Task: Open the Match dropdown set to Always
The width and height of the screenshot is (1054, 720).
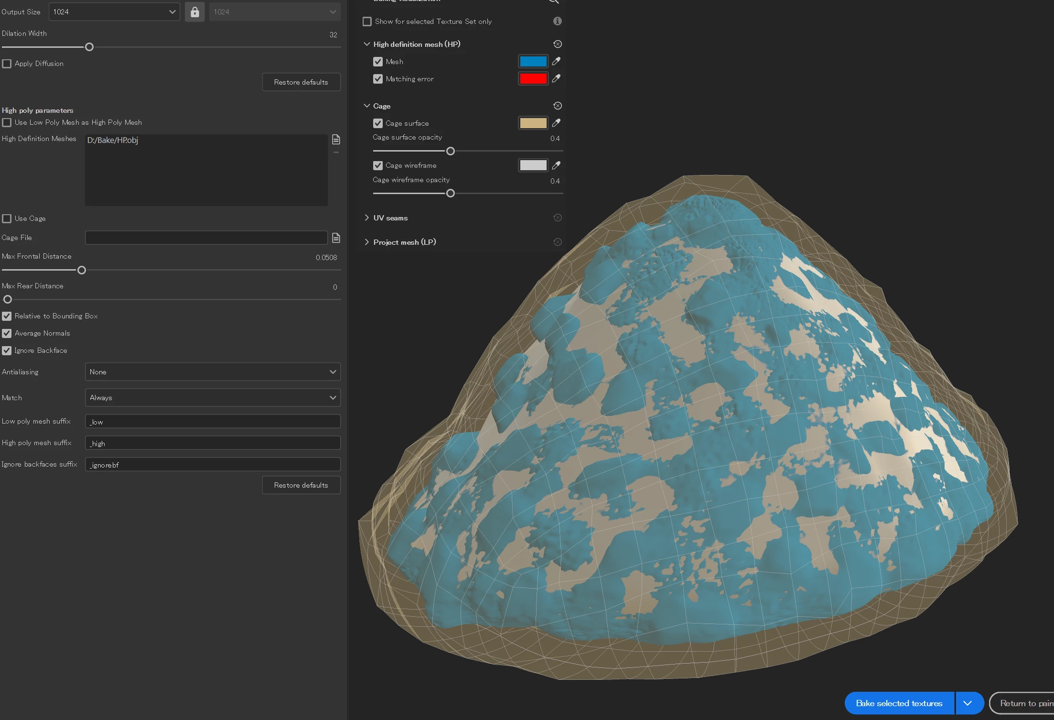Action: coord(212,398)
